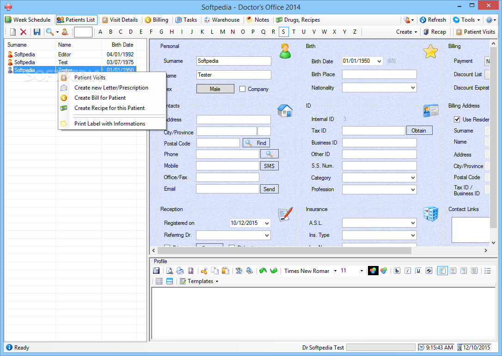Filter patients by letter M
This screenshot has height=356, width=502.
coord(222,32)
